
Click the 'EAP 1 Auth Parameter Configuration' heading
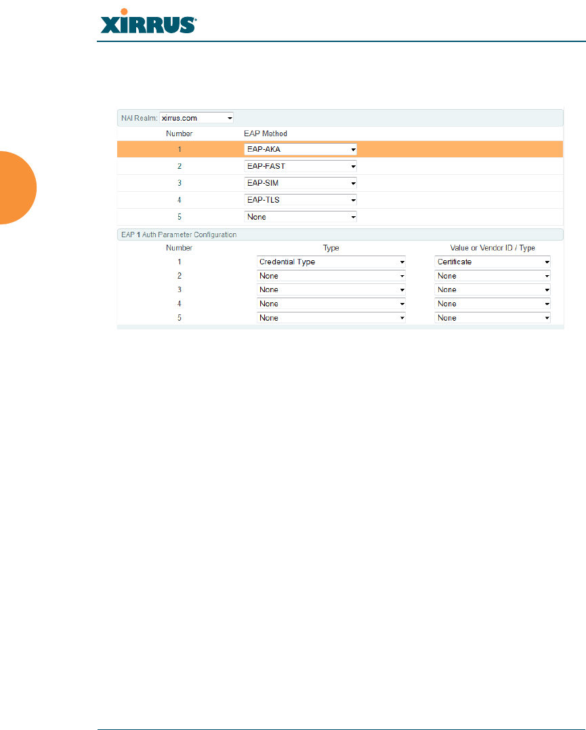pos(179,235)
